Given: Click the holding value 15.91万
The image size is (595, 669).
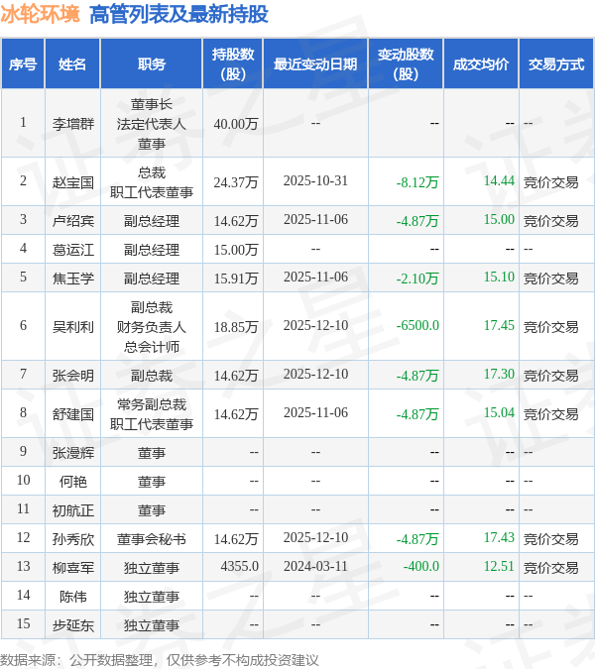Looking at the screenshot, I should pyautogui.click(x=236, y=279).
